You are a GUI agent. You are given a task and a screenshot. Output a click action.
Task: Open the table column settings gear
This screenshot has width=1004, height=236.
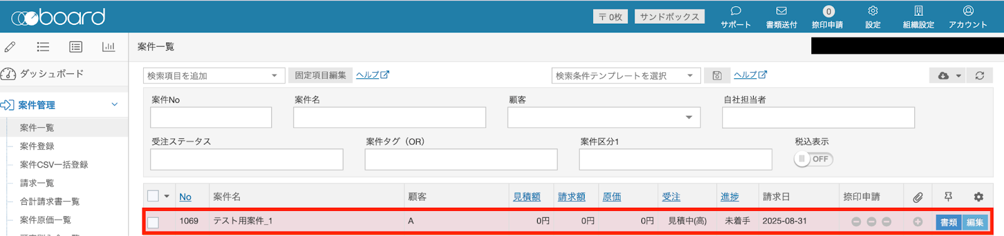(x=978, y=197)
